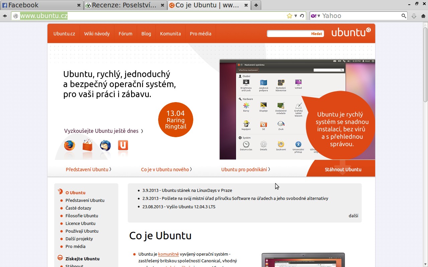Click the Firefox icon on the banner

pos(70,146)
